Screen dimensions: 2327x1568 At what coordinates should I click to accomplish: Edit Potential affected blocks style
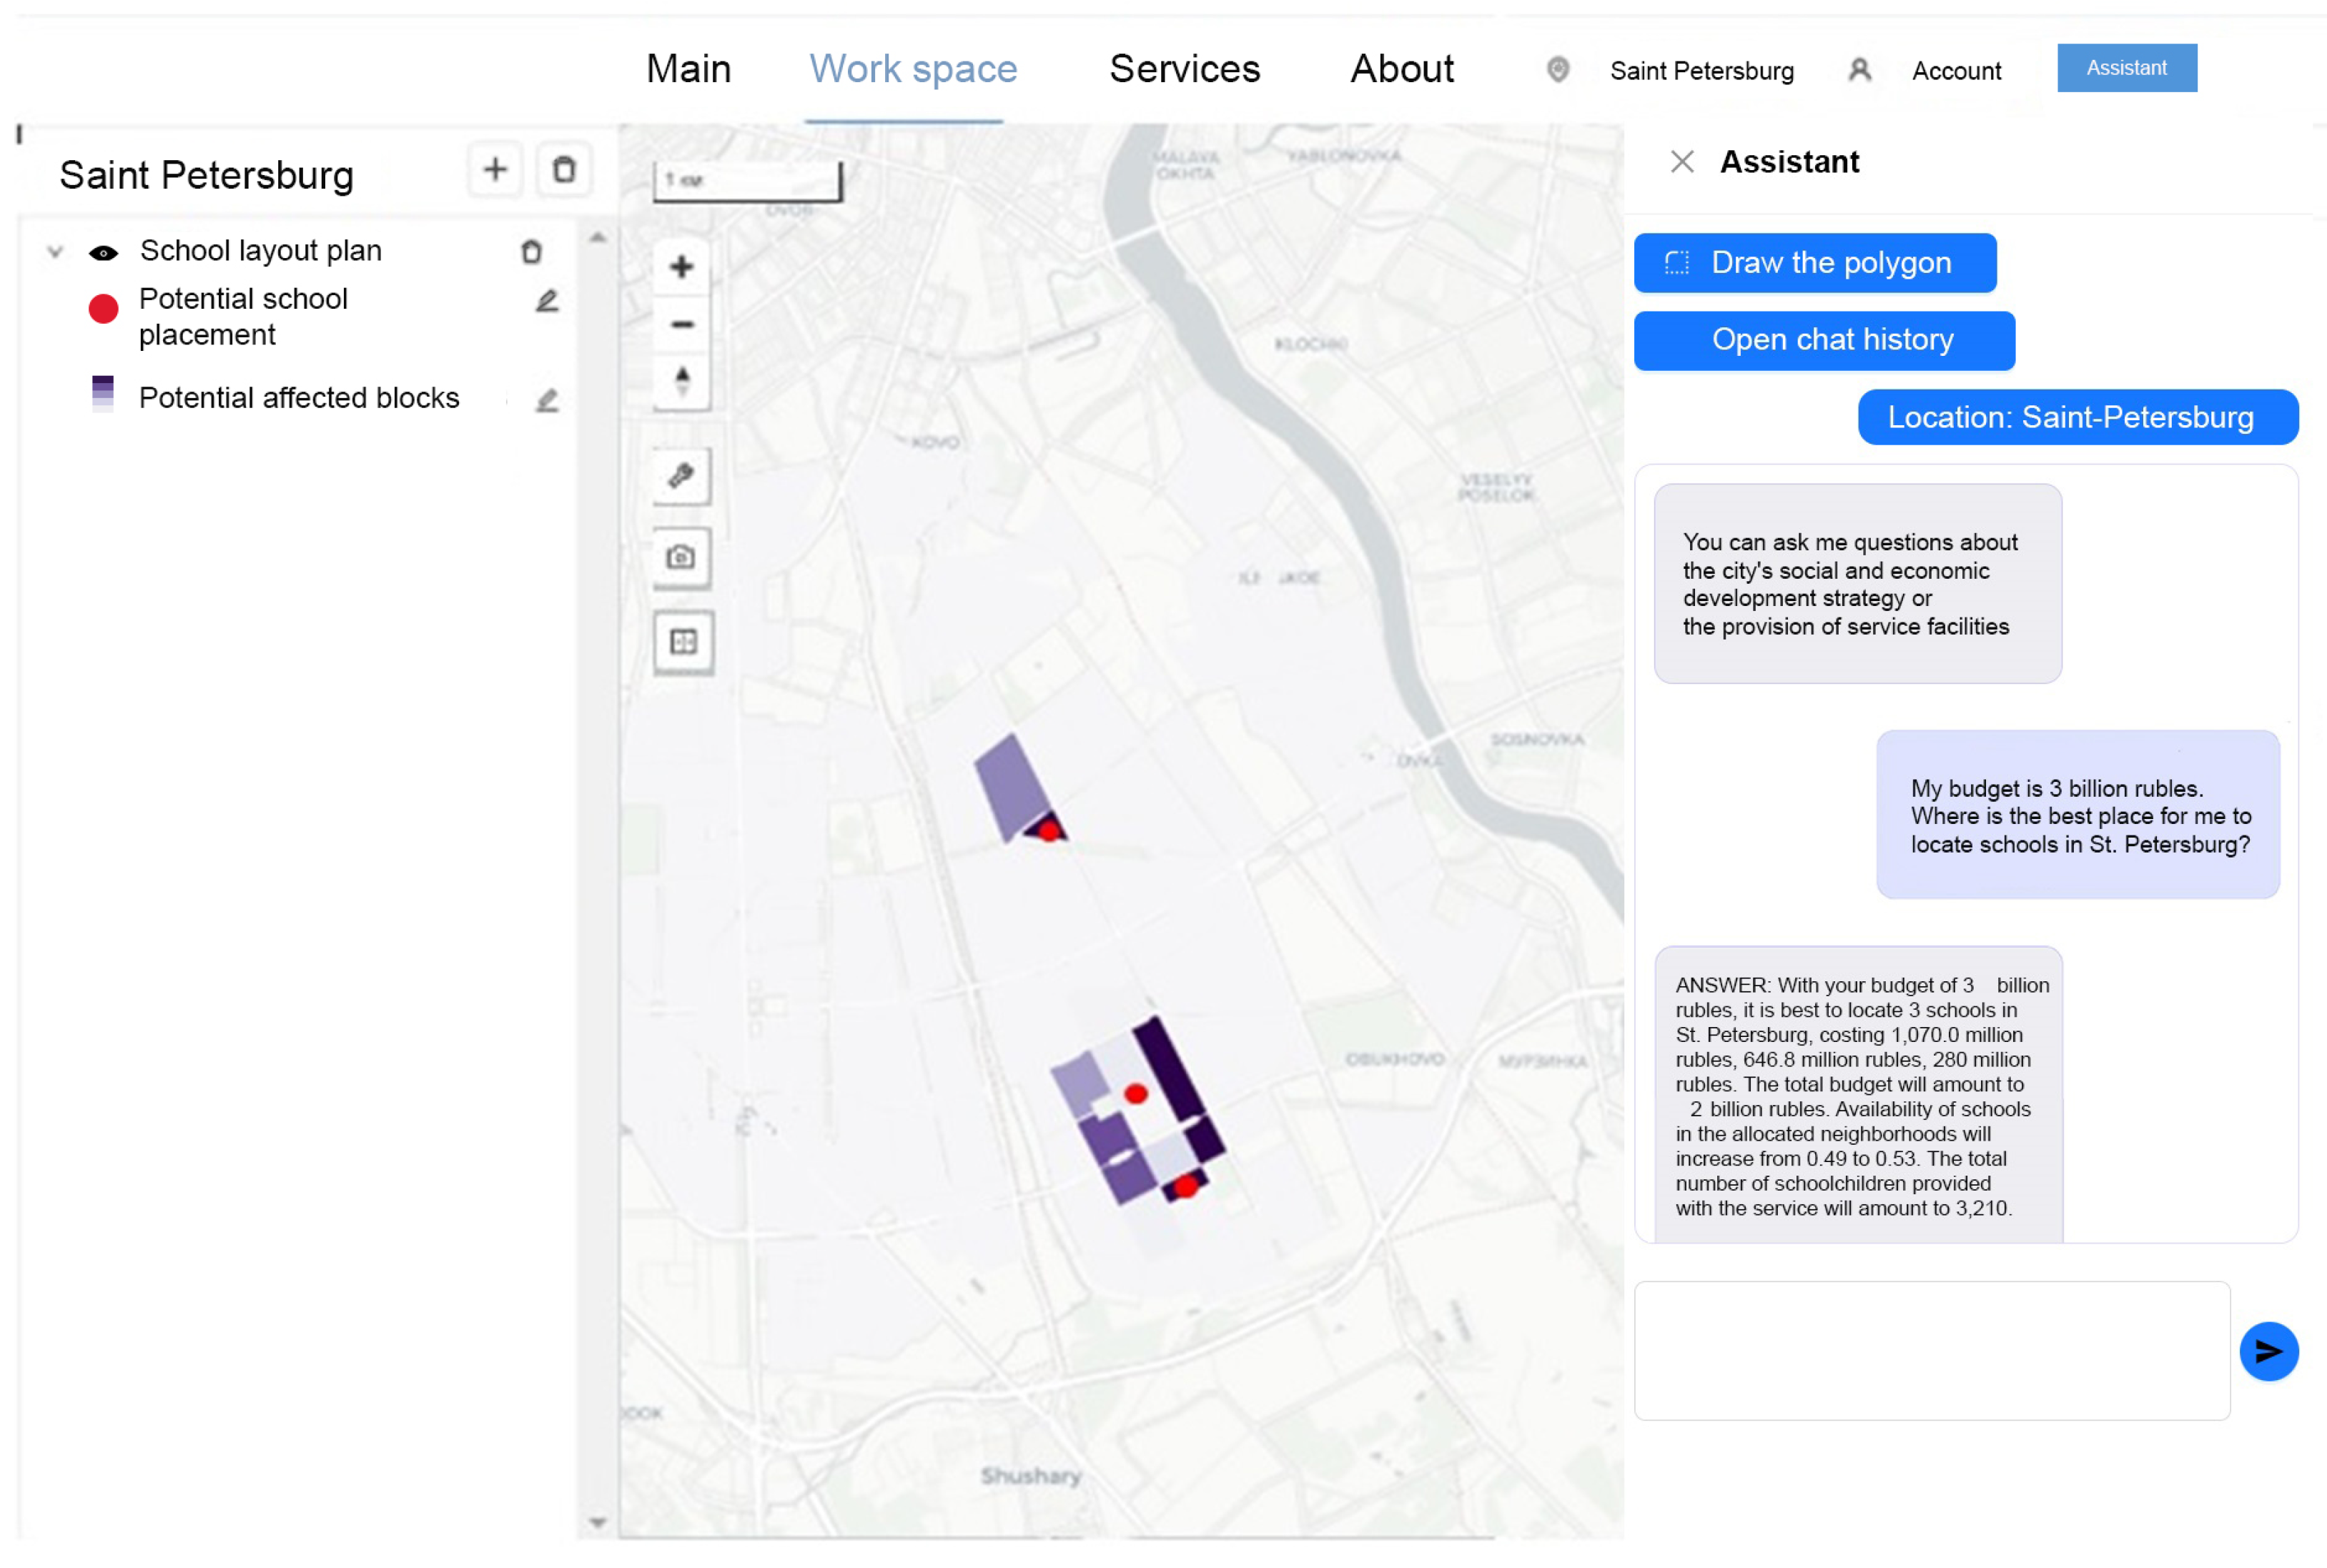coord(547,400)
